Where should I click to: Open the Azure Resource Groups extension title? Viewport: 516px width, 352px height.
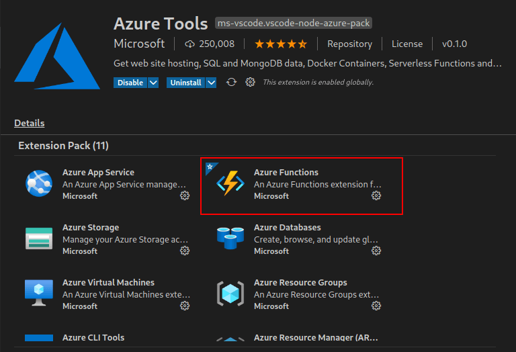click(300, 282)
